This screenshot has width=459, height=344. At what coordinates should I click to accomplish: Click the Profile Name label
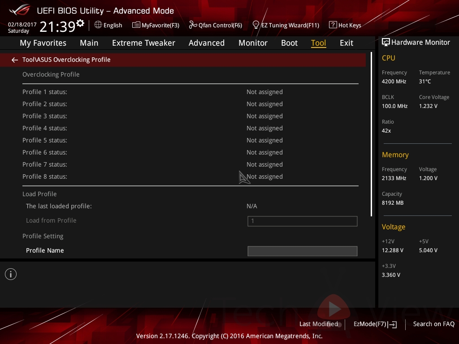tap(45, 250)
